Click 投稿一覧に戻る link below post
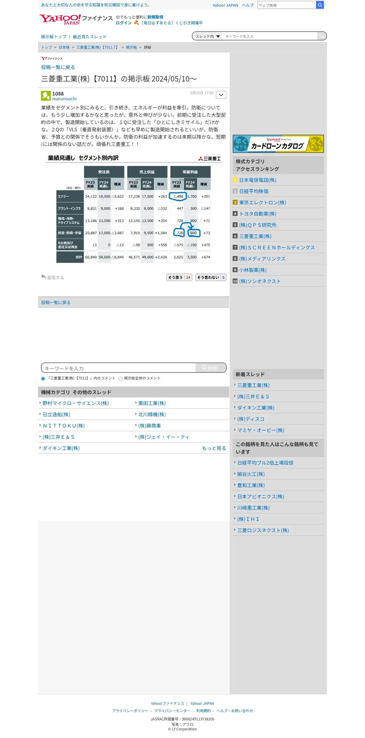The width and height of the screenshot is (365, 738). [56, 303]
